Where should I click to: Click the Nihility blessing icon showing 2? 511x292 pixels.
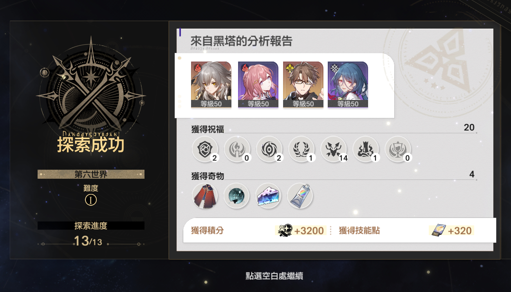(x=269, y=149)
